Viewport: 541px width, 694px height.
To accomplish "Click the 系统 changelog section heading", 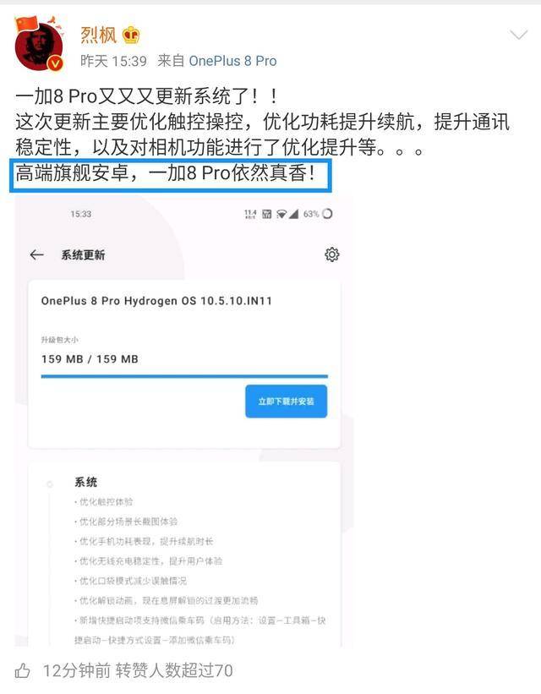I will coord(85,482).
